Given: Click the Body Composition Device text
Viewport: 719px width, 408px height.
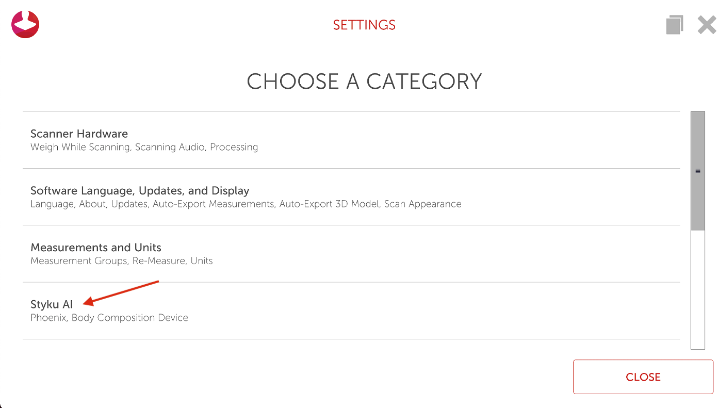Looking at the screenshot, I should tap(130, 318).
